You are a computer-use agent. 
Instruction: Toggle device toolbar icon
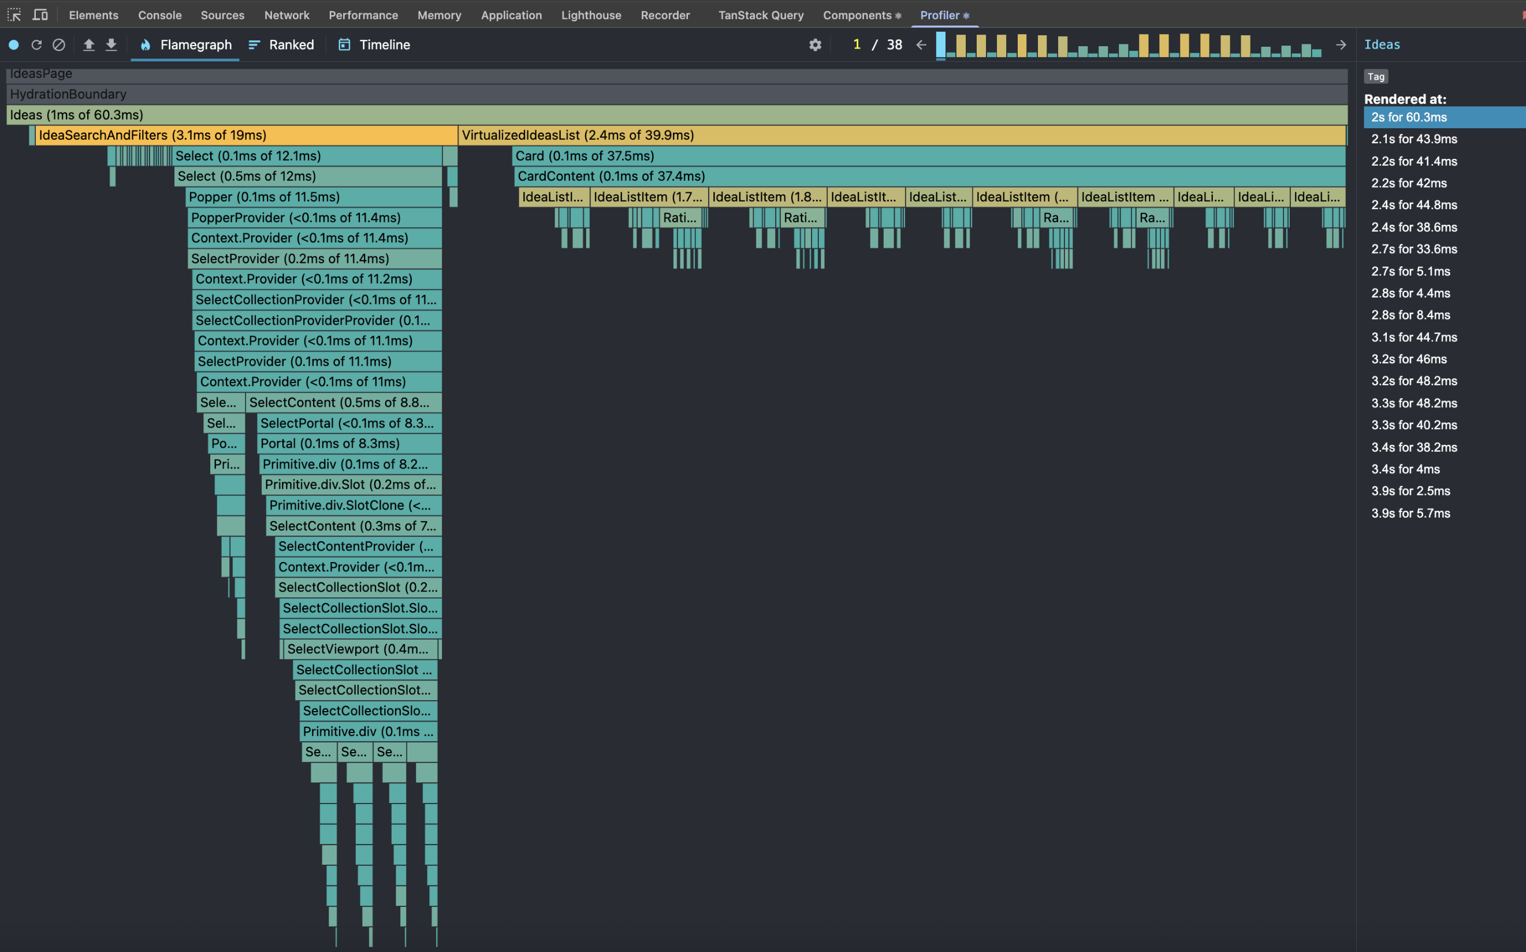40,14
